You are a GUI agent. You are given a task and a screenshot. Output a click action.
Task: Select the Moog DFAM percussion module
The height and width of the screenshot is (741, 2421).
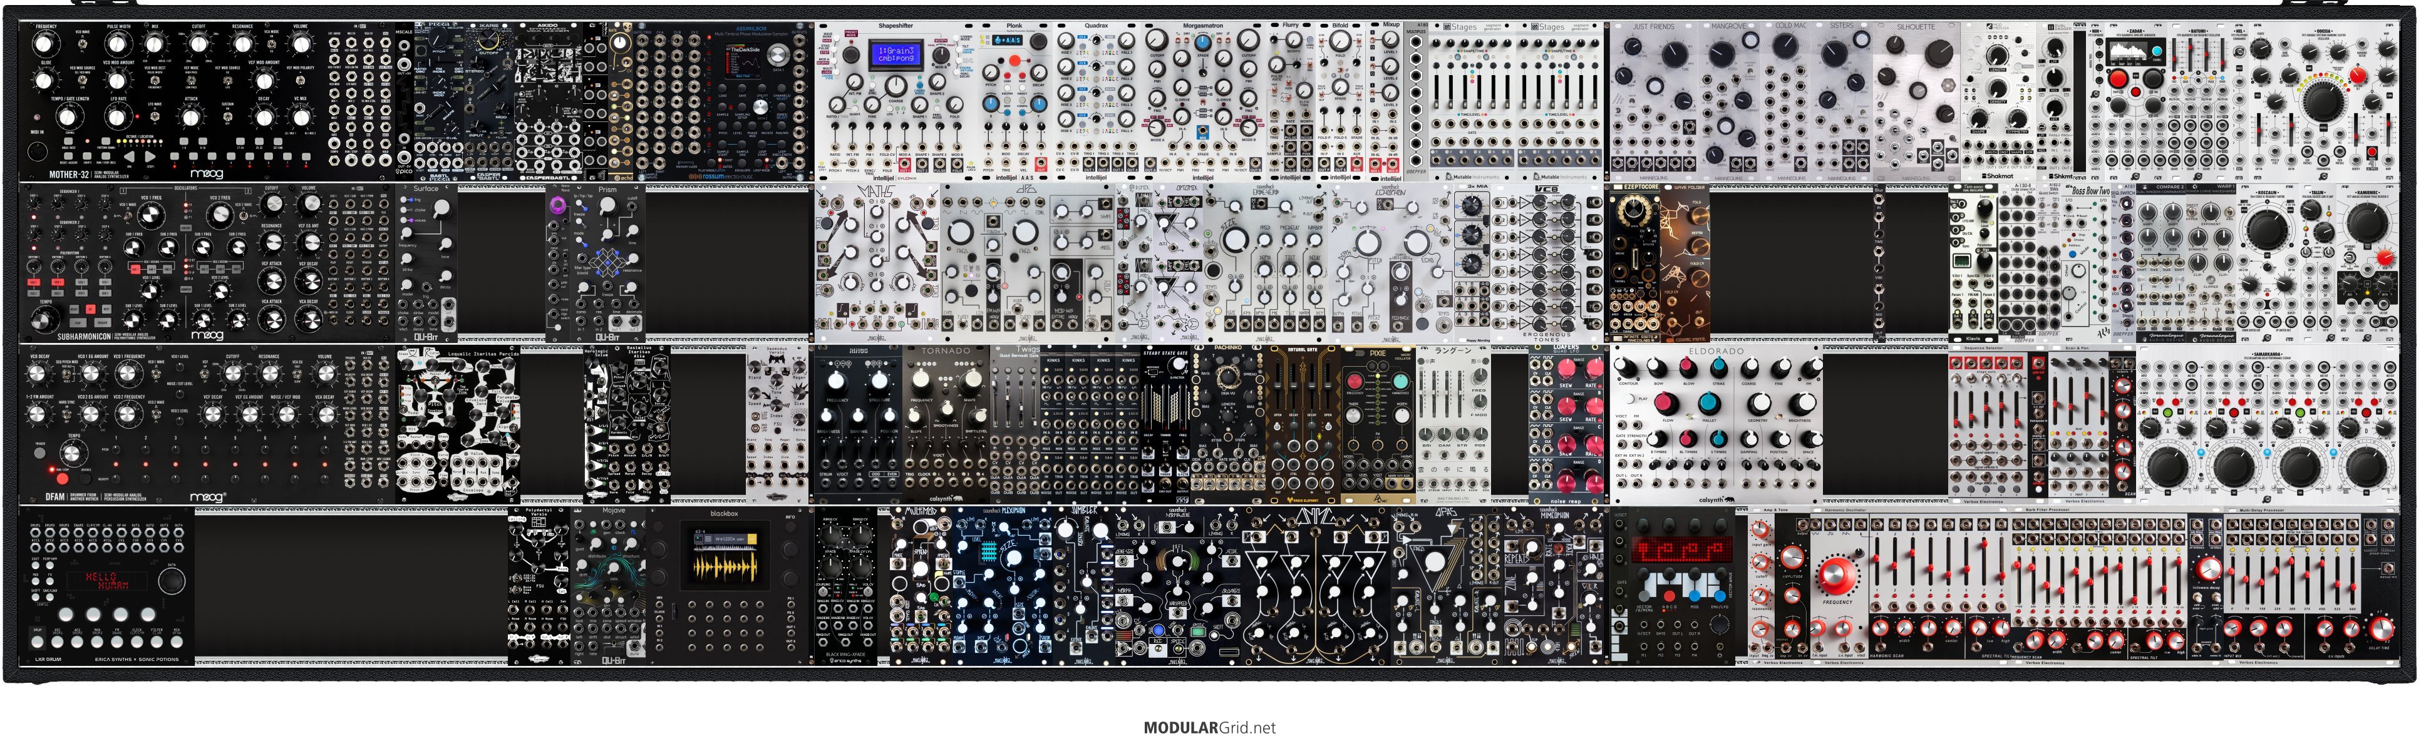[x=207, y=424]
